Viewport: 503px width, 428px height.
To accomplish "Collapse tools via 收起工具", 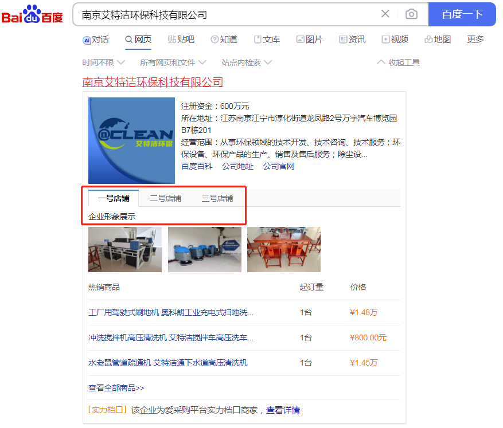I will coord(399,62).
